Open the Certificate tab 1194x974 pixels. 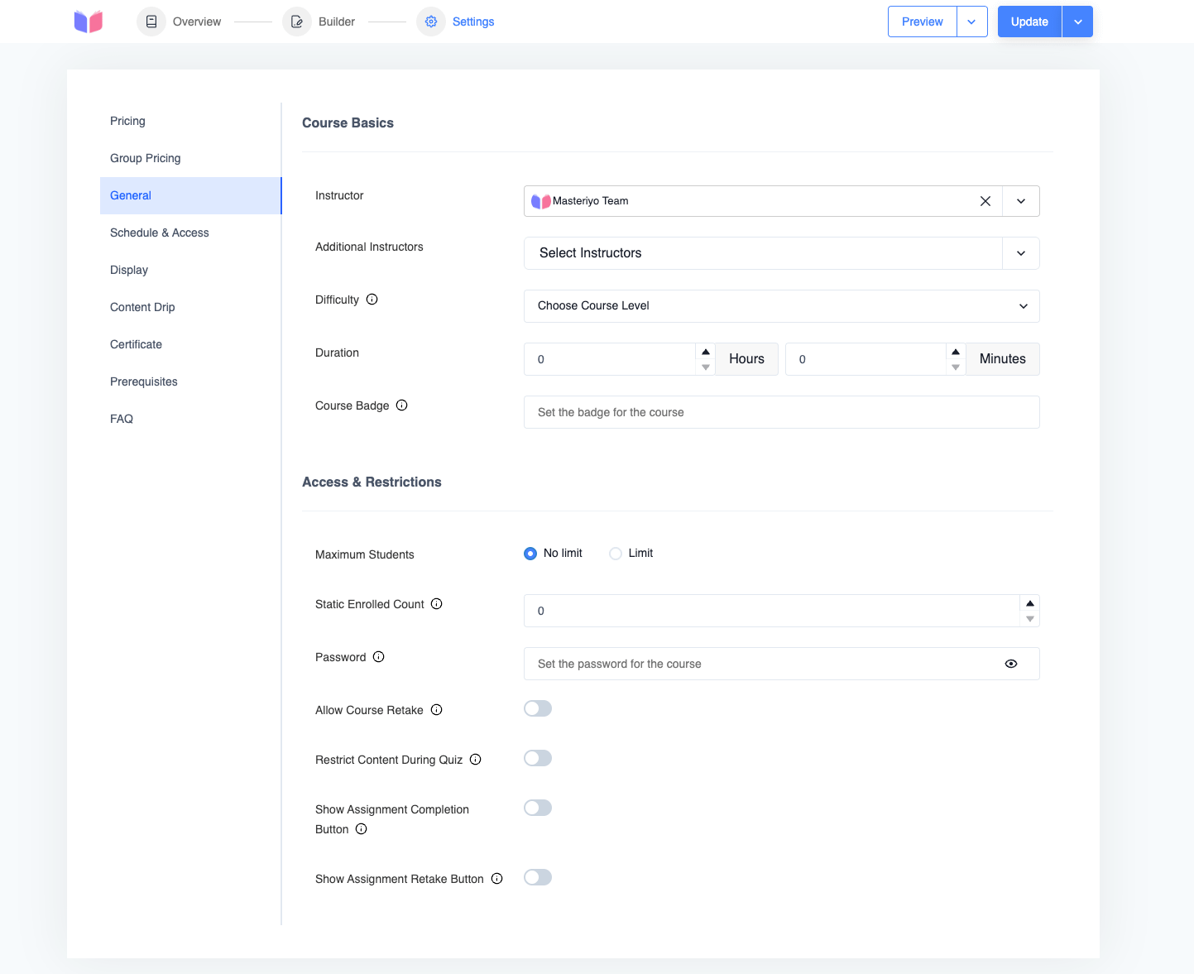190,344
